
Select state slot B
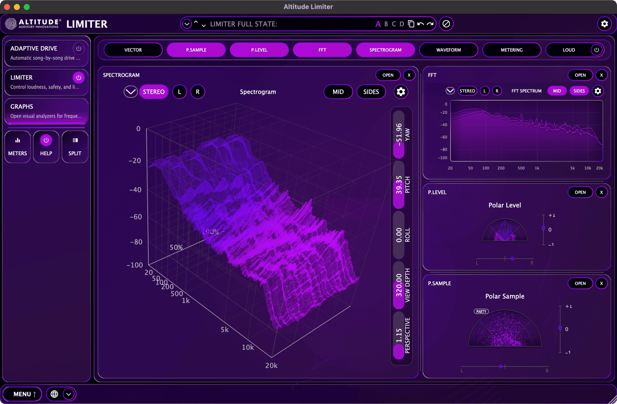386,24
